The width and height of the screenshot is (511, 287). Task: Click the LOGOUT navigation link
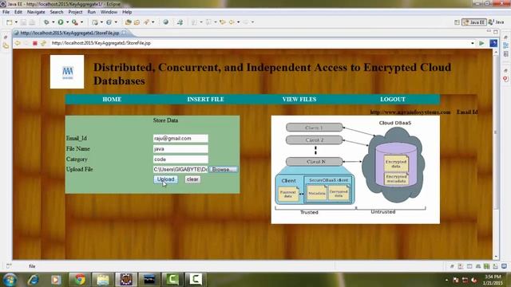(x=393, y=99)
